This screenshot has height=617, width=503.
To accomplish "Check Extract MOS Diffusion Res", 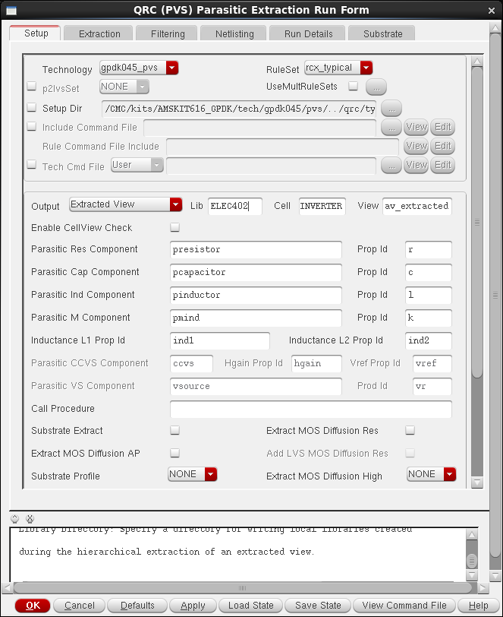I will pyautogui.click(x=410, y=430).
